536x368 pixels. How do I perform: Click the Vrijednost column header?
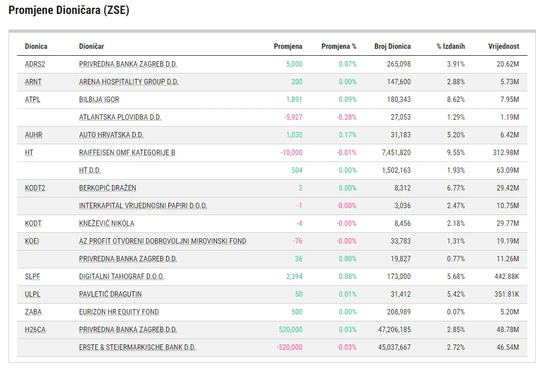pos(503,46)
